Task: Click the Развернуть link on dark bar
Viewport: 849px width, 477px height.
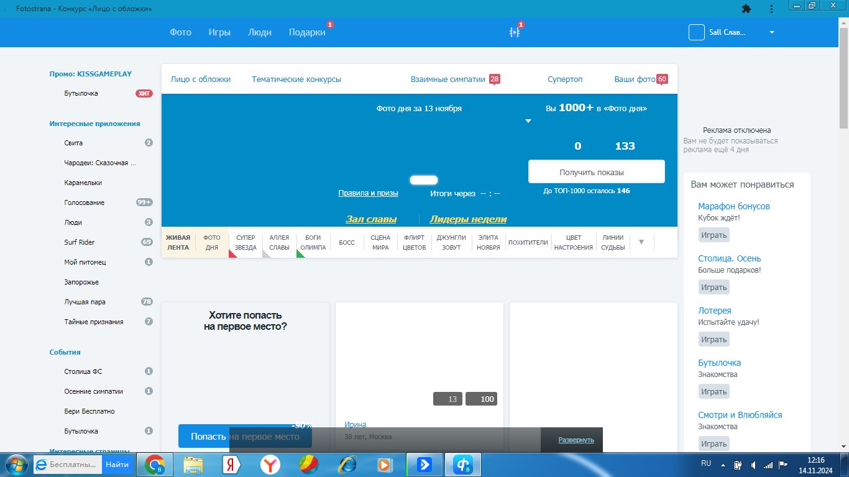Action: pos(576,440)
